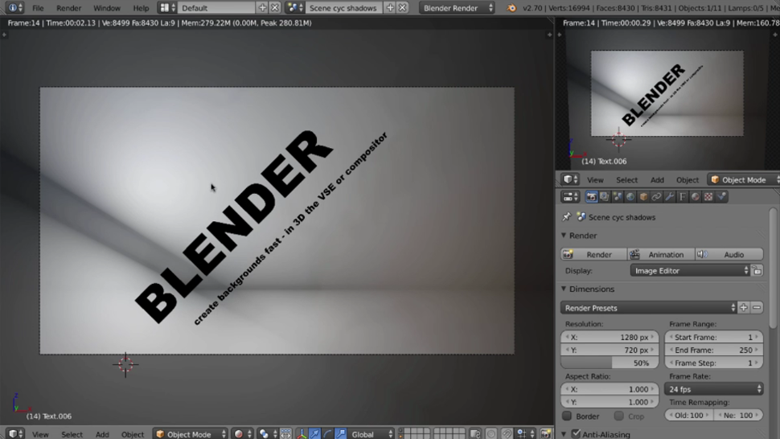Viewport: 780px width, 439px height.
Task: Open View menu in main viewport header
Action: tap(40, 434)
